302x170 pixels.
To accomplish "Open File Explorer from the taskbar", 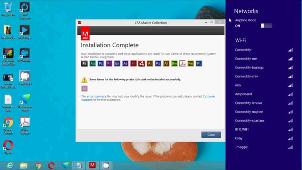I will [24, 166].
